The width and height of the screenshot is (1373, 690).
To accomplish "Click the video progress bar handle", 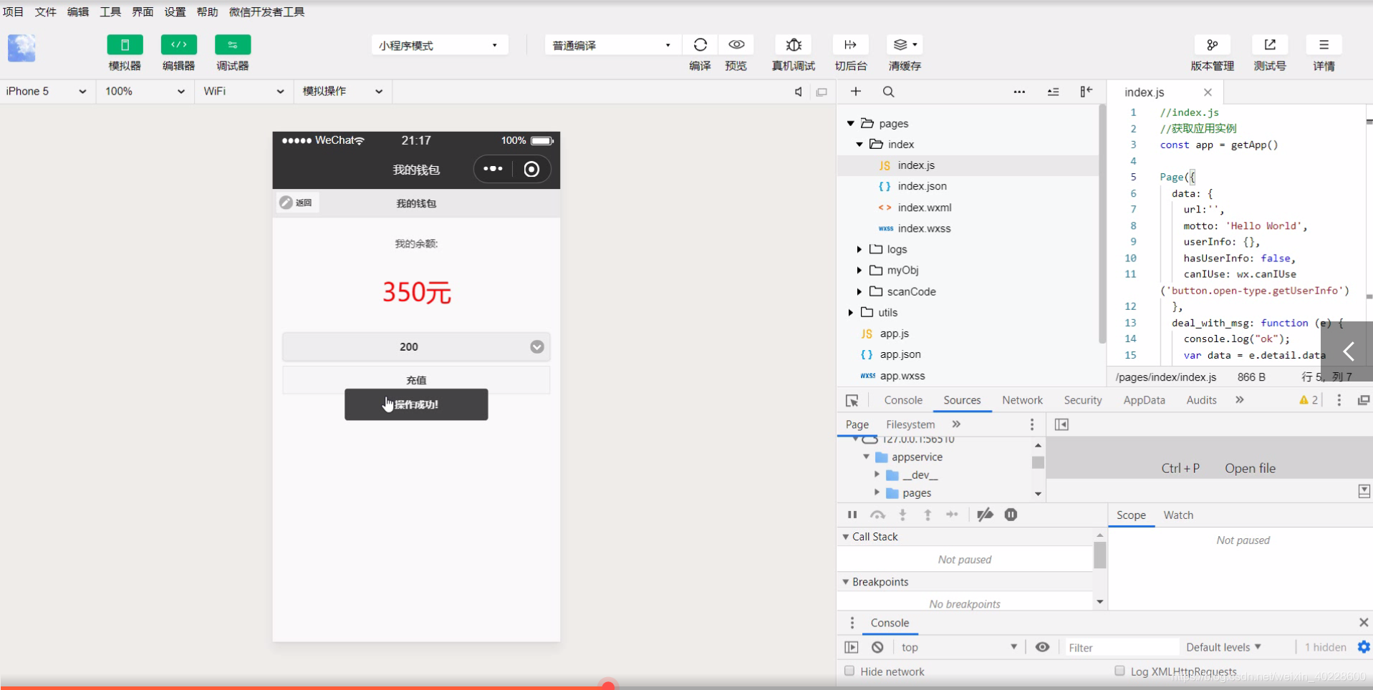I will coord(608,685).
